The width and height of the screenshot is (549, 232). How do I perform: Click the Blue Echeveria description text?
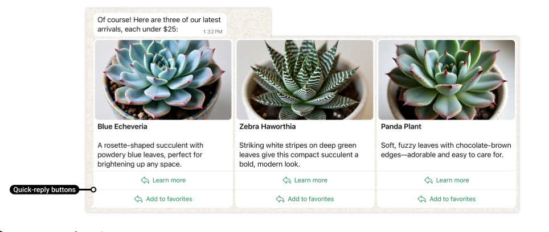point(150,155)
